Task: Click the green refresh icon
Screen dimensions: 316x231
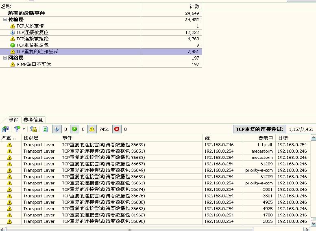Action: [x=45, y=129]
